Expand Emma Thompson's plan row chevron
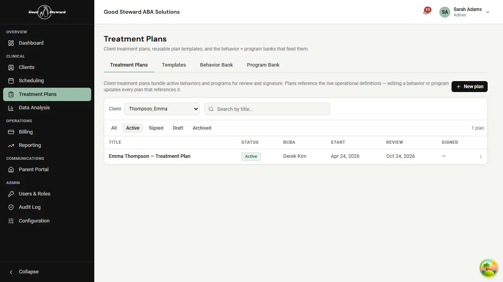This screenshot has width=503, height=282. click(x=481, y=156)
